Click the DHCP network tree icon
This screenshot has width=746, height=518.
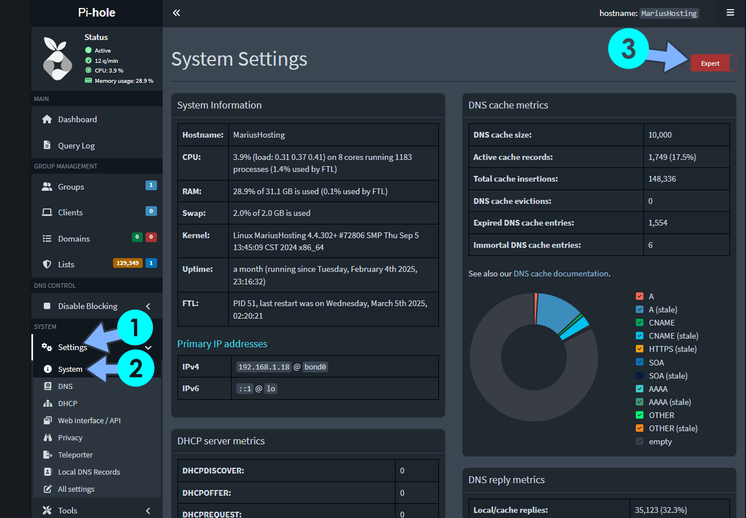coord(47,403)
